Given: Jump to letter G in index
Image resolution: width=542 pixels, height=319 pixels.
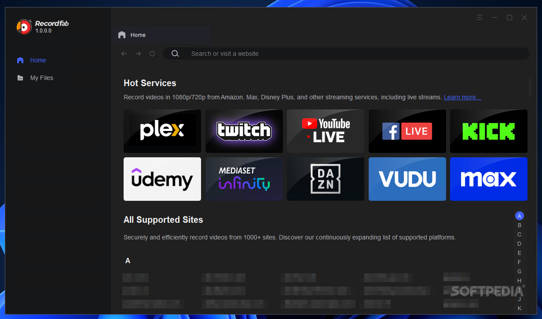Looking at the screenshot, I should point(520,271).
